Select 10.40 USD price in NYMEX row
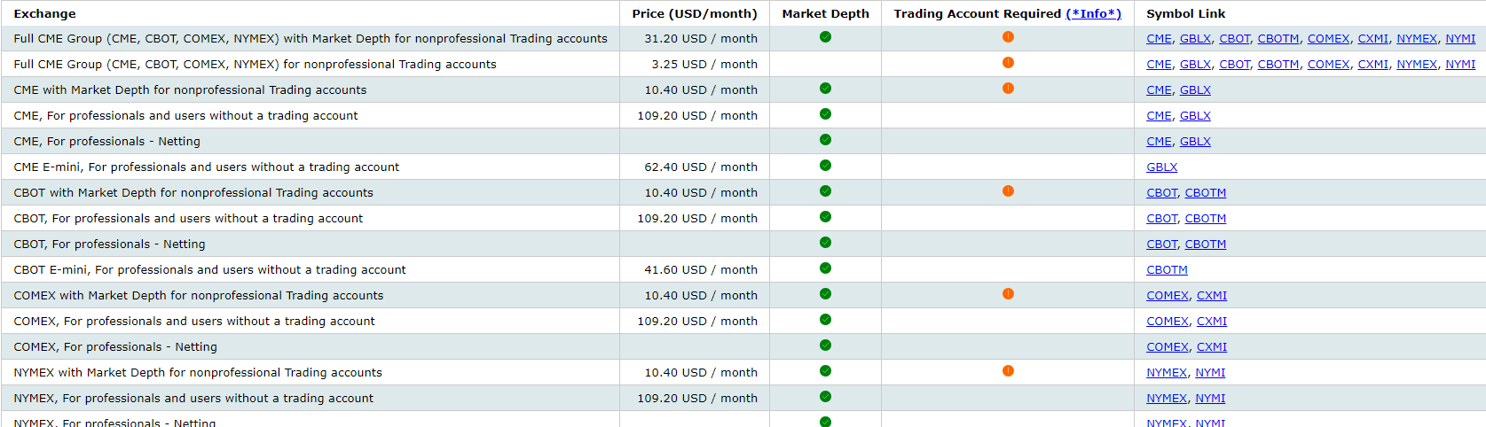 pyautogui.click(x=701, y=373)
